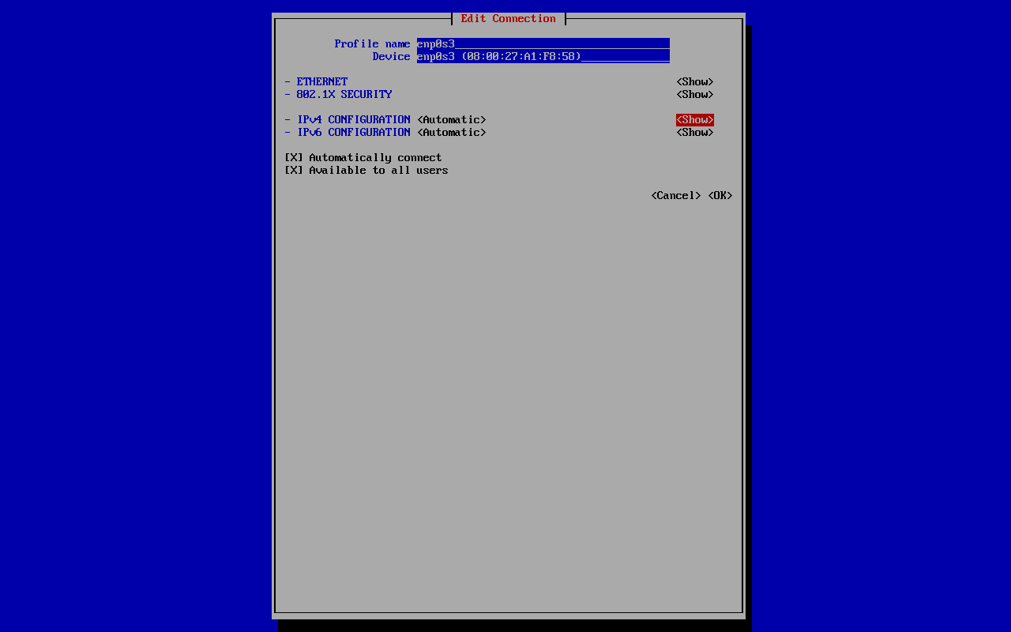Screen dimensions: 1011x632
Task: Select the IPv6 CONFIGURATION heading text
Action: tap(353, 133)
